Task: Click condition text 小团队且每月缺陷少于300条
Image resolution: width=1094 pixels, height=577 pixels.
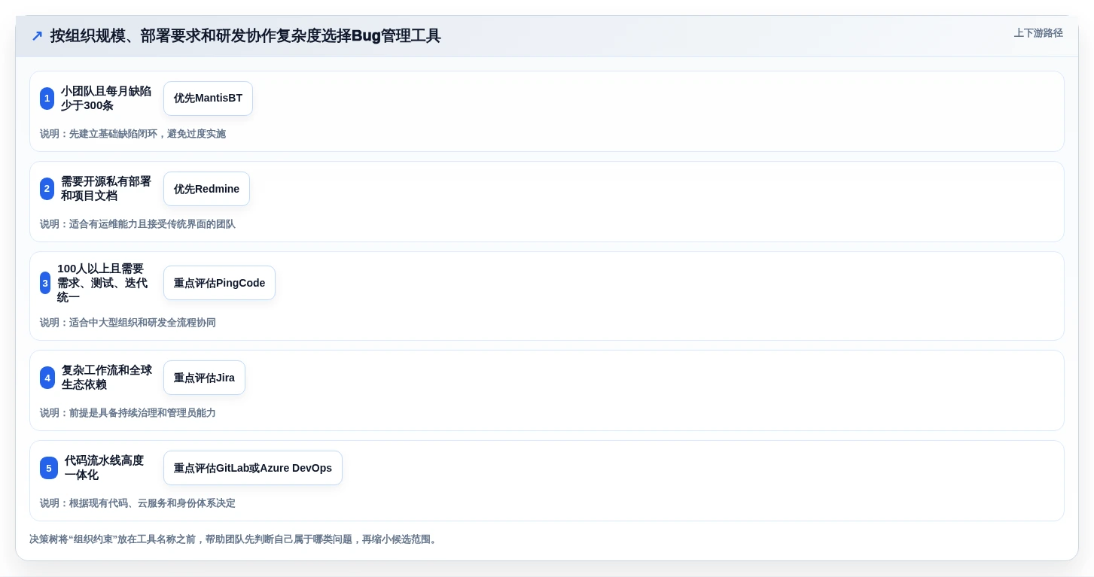Action: [106, 99]
